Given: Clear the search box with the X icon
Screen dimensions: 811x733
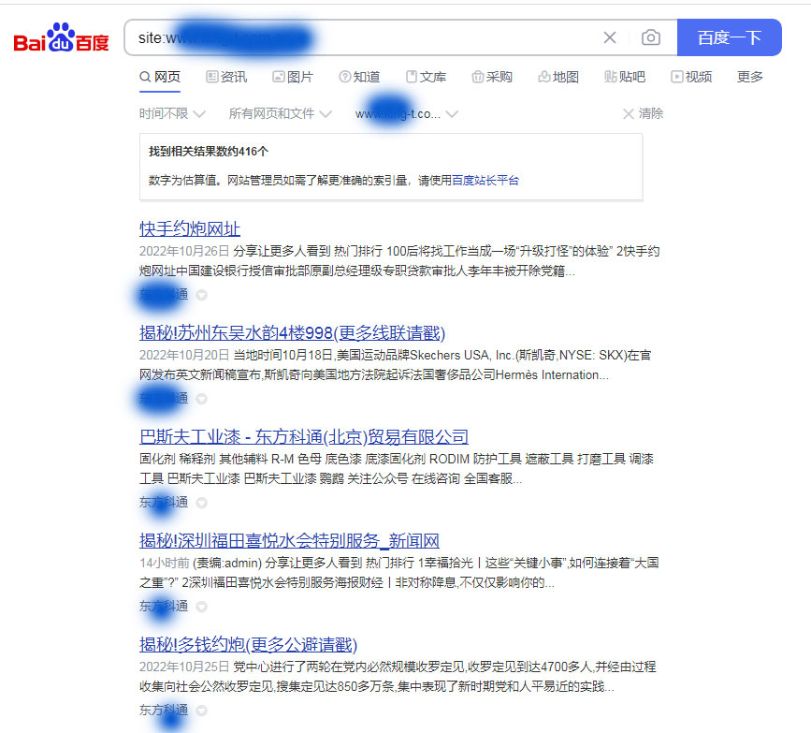Looking at the screenshot, I should (610, 37).
